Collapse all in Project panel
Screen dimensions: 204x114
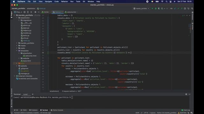coord(31,12)
